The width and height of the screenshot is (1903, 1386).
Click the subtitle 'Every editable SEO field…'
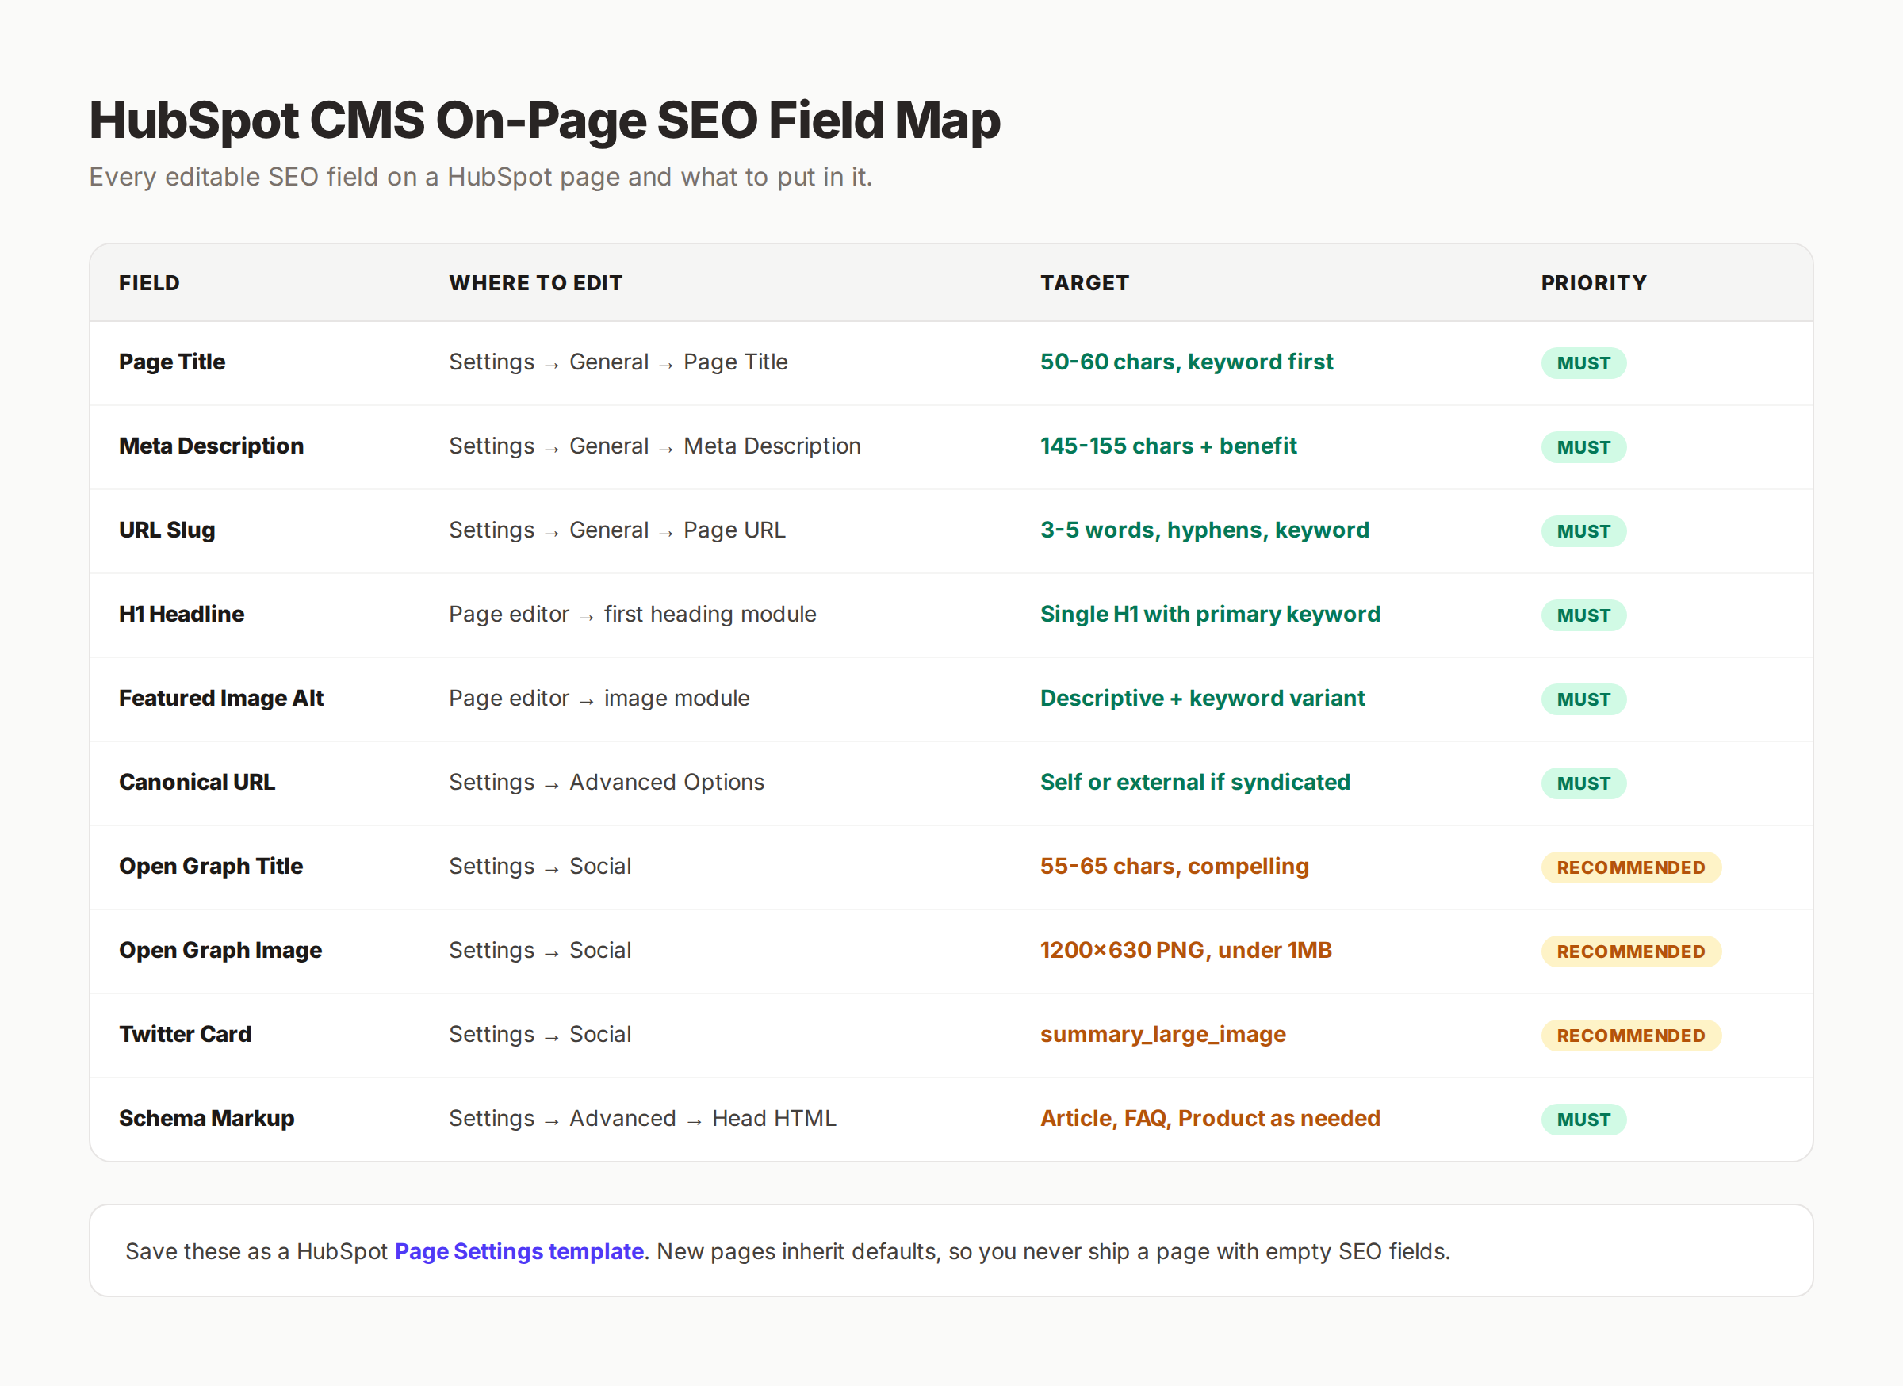(481, 177)
